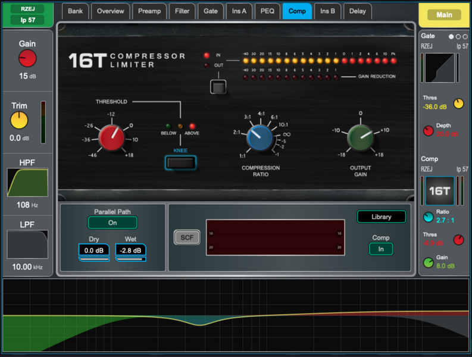Open the compressor Library
The width and height of the screenshot is (472, 357).
(381, 217)
